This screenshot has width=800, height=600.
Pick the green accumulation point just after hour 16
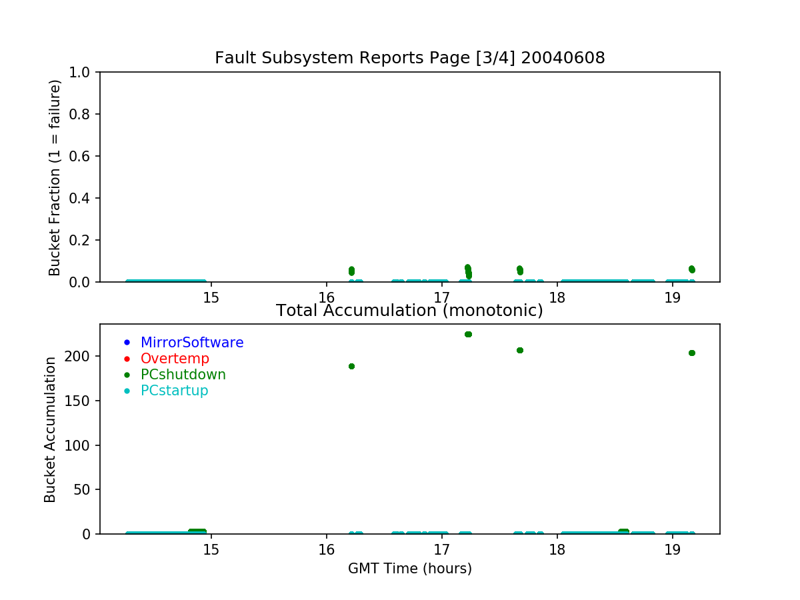pyautogui.click(x=351, y=366)
